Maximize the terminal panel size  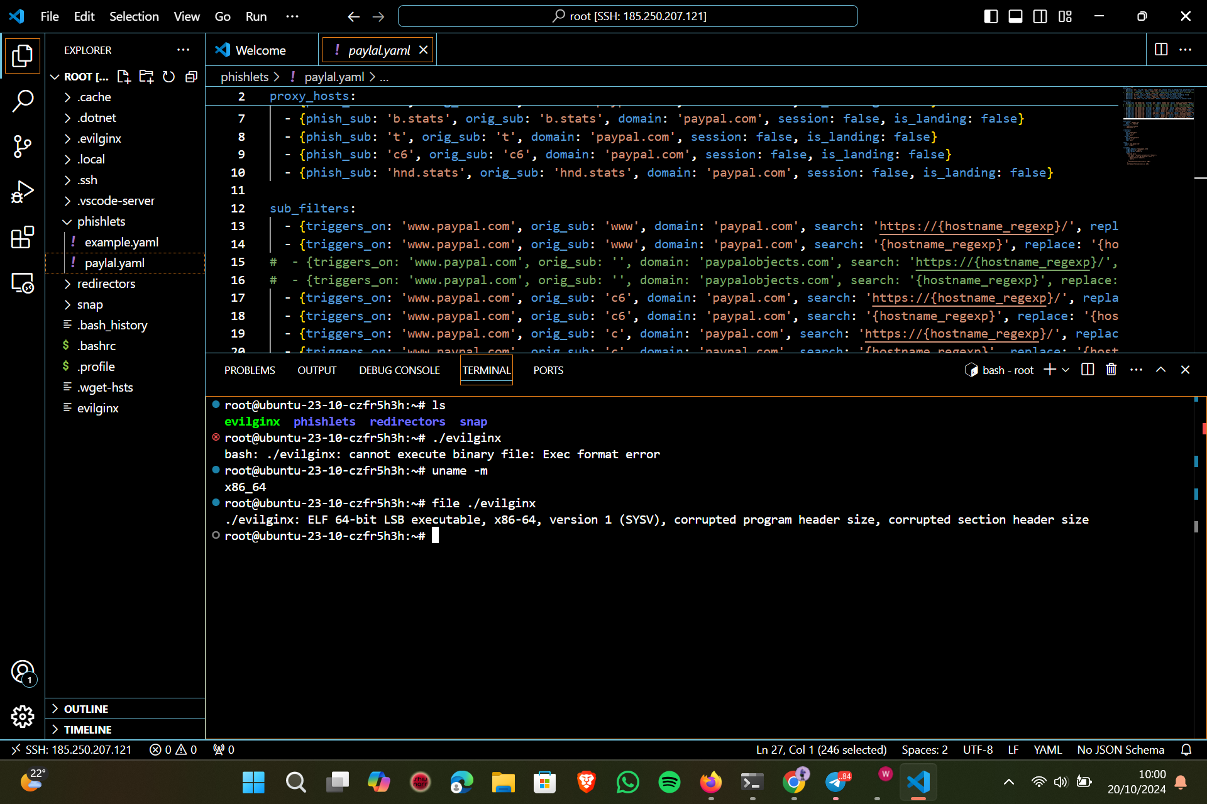(1160, 370)
